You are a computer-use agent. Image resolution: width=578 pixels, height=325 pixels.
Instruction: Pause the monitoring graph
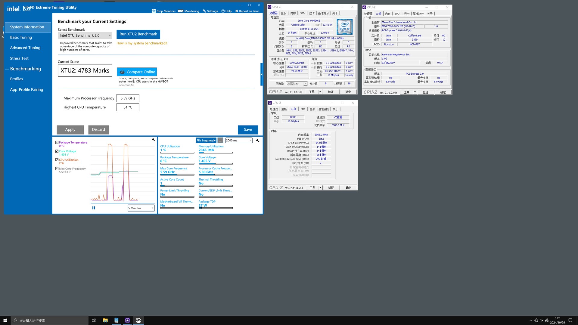[94, 208]
